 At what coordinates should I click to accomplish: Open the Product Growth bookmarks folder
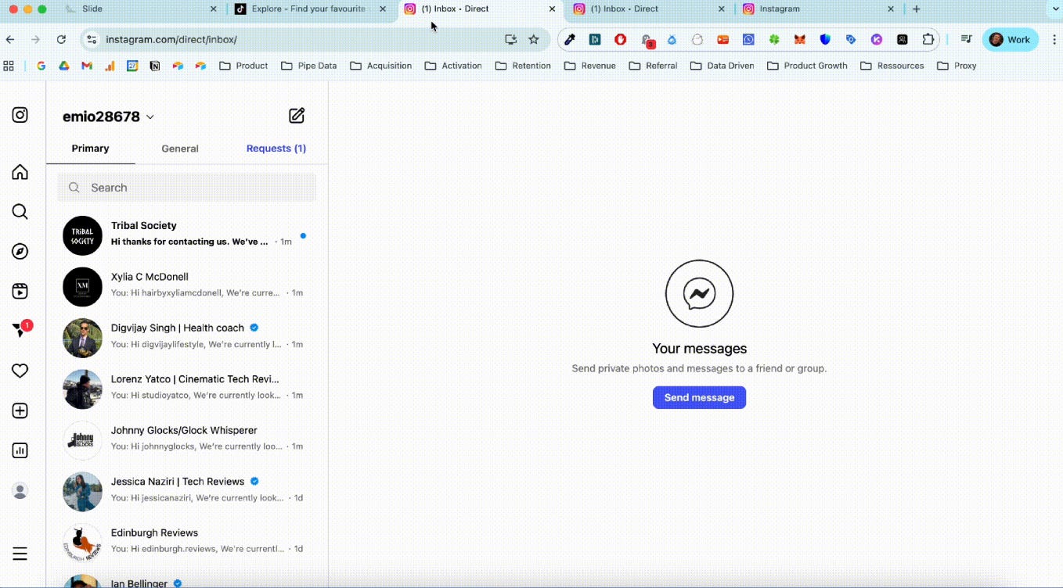pyautogui.click(x=807, y=66)
